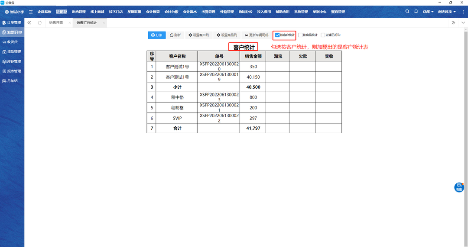Expand the tab list down-arrow
Screen dimensions: 468x247
click(x=462, y=22)
